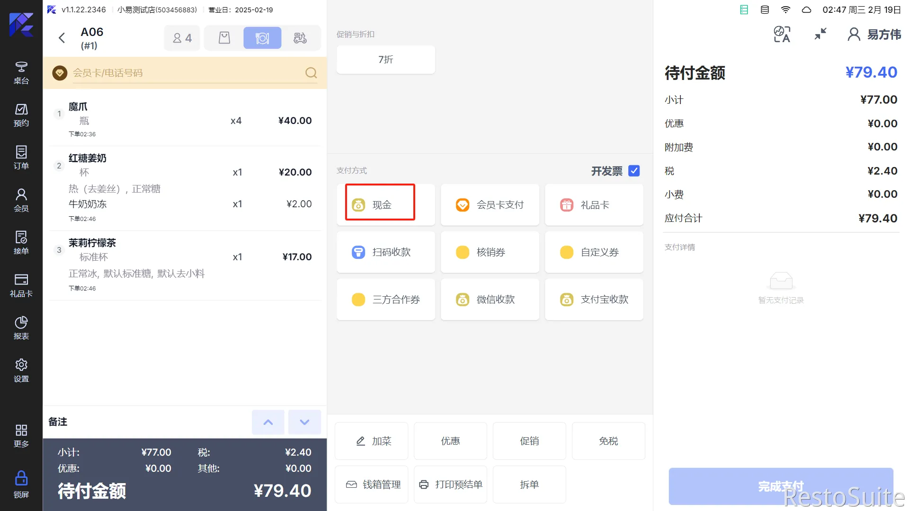Open the 预约 reservations icon

point(21,115)
